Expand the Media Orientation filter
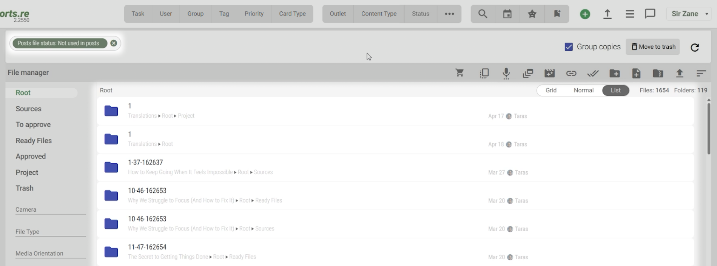The width and height of the screenshot is (717, 266). click(x=51, y=254)
